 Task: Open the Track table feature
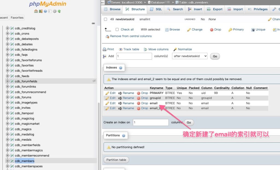click(x=131, y=49)
